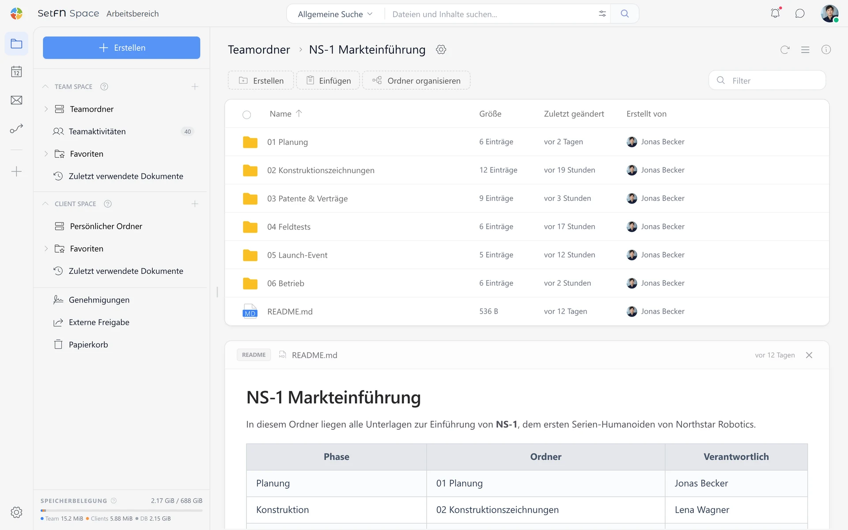Viewport: 848px width, 530px height.
Task: Open storage usage help icon
Action: tap(114, 500)
